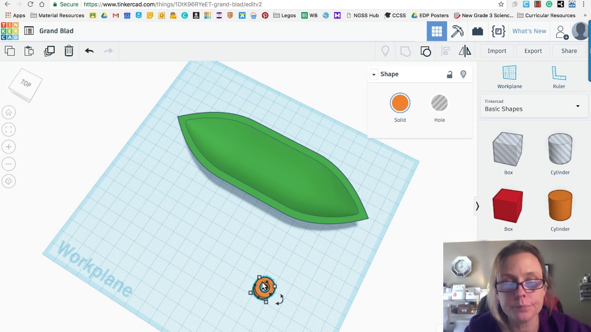Select the Workplane tool
Screen dimensions: 591x332
click(510, 77)
